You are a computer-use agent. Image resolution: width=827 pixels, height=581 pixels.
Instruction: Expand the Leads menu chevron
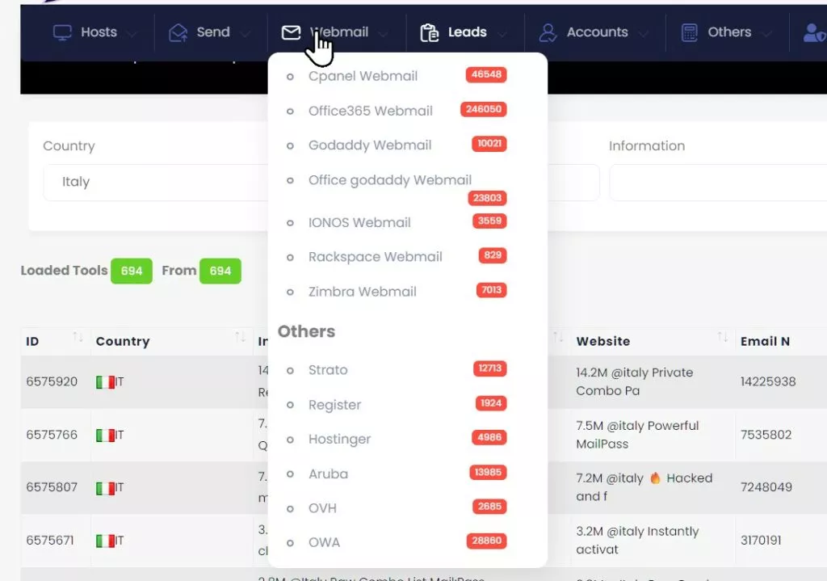click(x=502, y=34)
